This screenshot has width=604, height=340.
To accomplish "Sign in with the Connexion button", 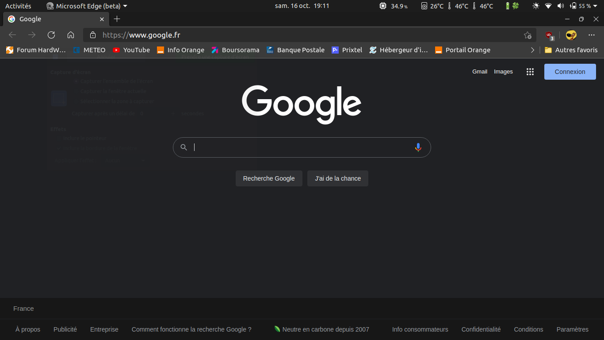I will click(x=570, y=72).
